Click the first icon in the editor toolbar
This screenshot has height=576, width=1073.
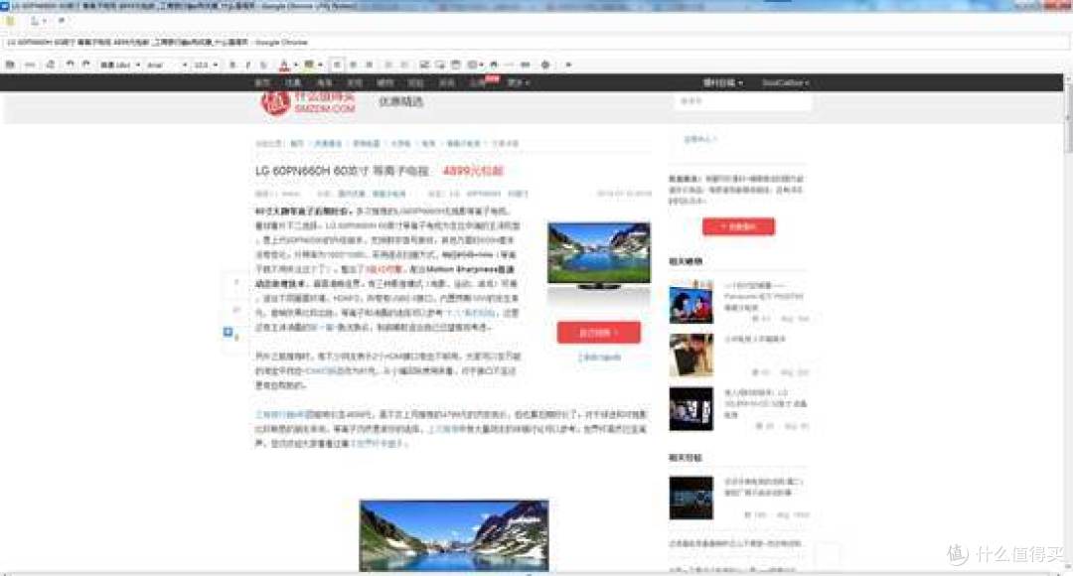(x=10, y=65)
